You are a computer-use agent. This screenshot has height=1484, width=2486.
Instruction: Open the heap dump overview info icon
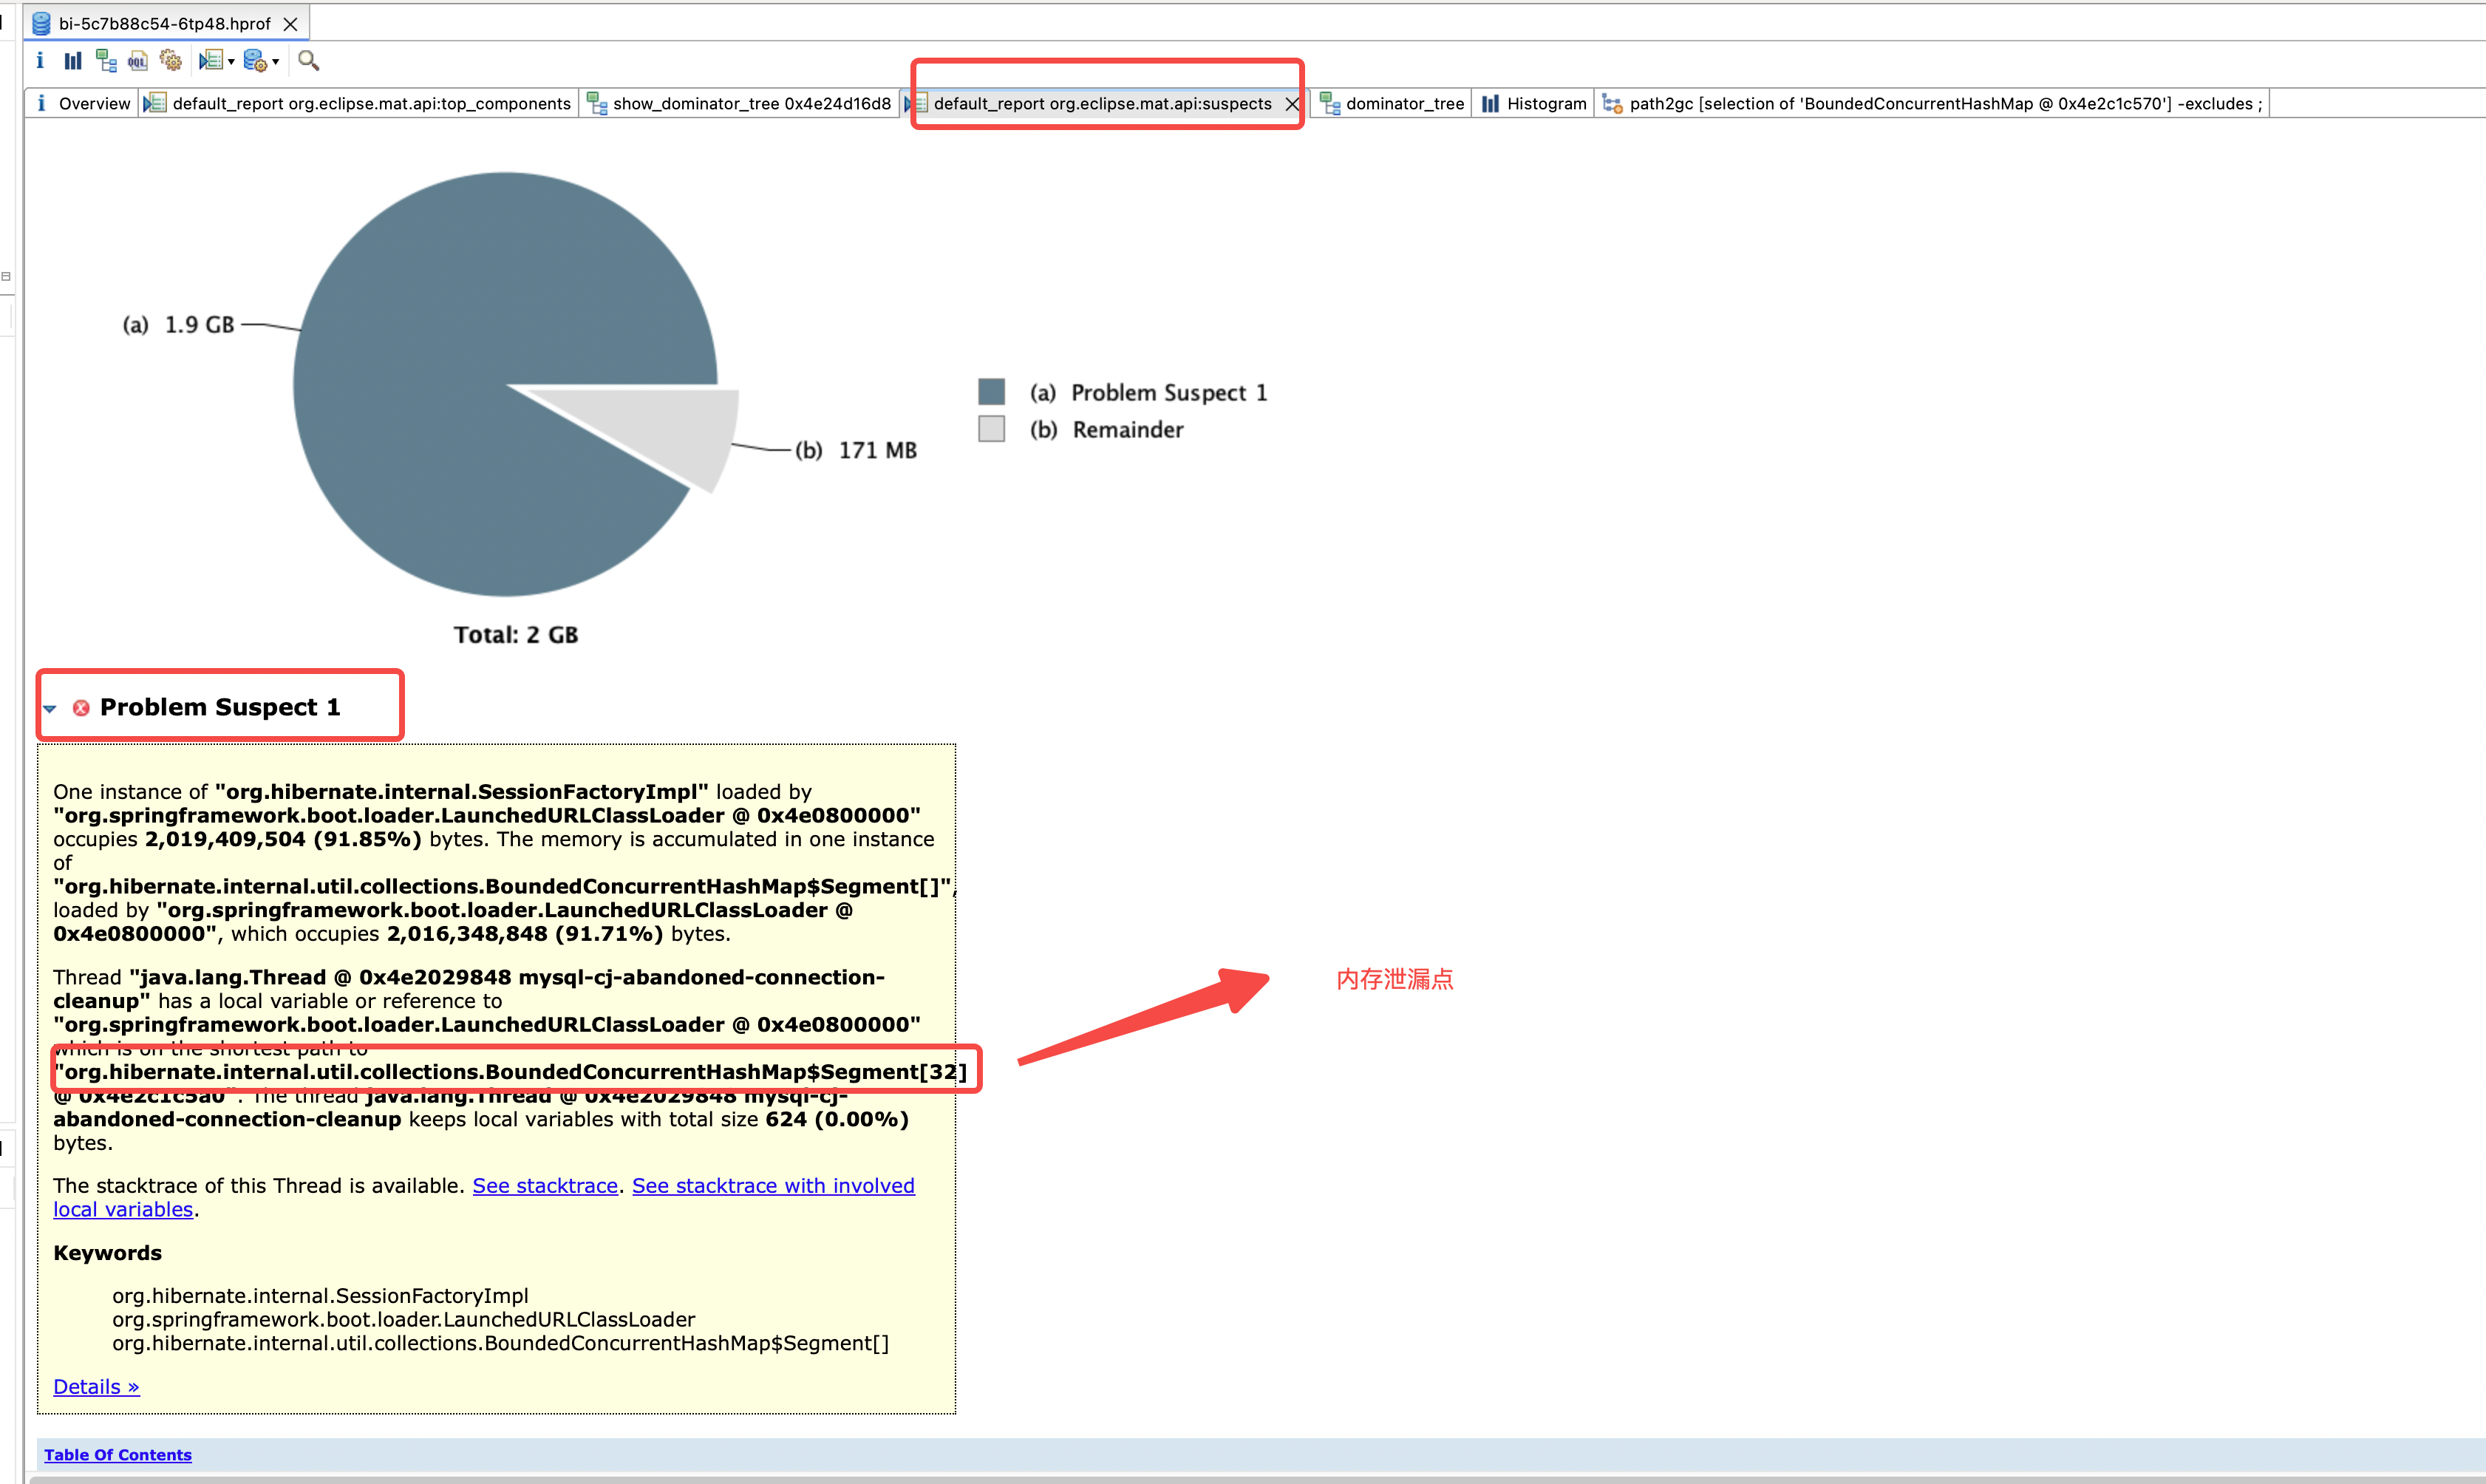[x=40, y=60]
